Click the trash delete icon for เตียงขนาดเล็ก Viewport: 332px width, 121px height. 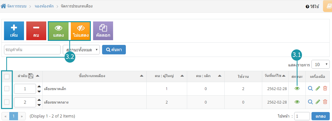pyautogui.click(x=325, y=88)
